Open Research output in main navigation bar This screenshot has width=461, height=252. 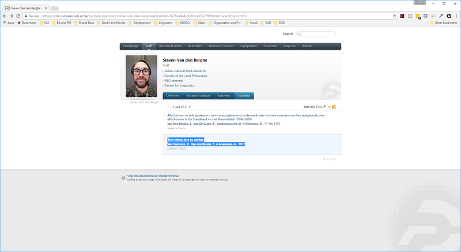point(221,46)
